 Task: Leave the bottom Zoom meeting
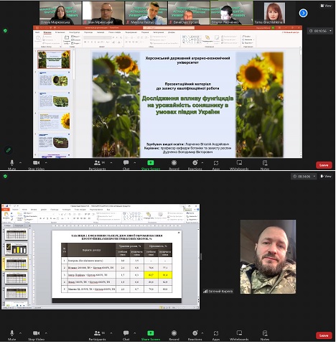tap(324, 335)
